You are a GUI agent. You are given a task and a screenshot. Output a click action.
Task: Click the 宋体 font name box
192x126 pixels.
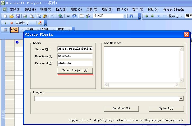[x=189, y=16]
